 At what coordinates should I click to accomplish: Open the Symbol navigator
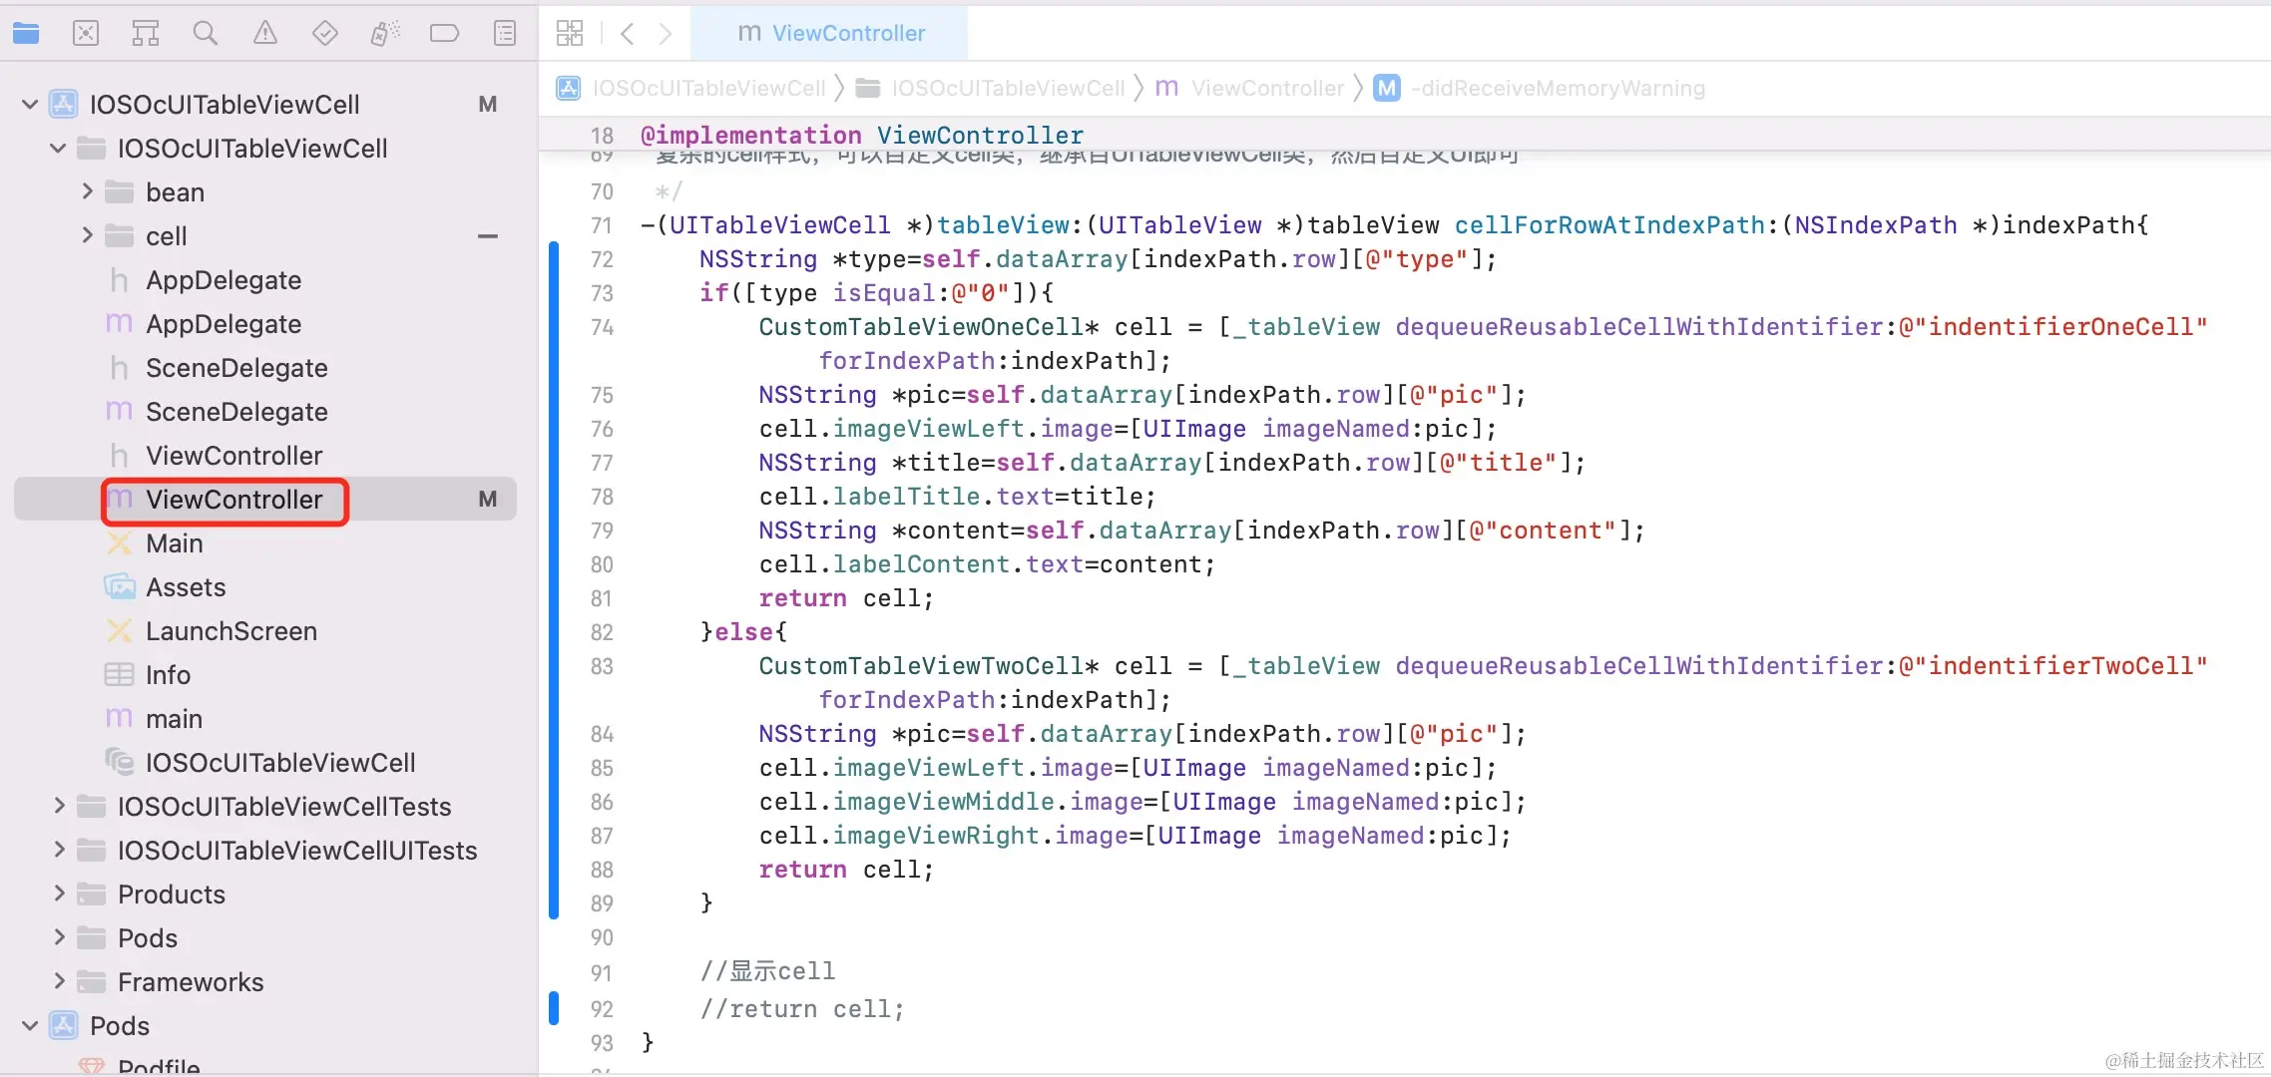(146, 34)
